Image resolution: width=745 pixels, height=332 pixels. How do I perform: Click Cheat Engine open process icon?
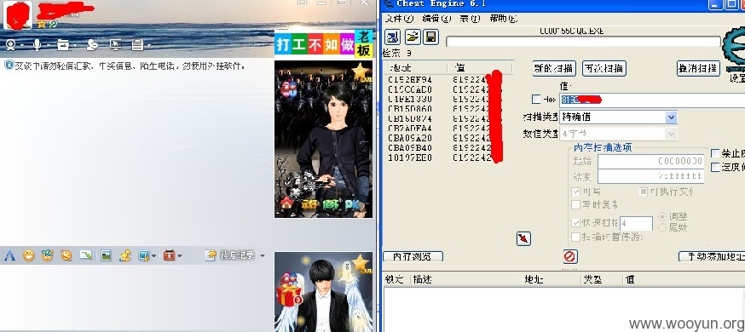pos(393,37)
